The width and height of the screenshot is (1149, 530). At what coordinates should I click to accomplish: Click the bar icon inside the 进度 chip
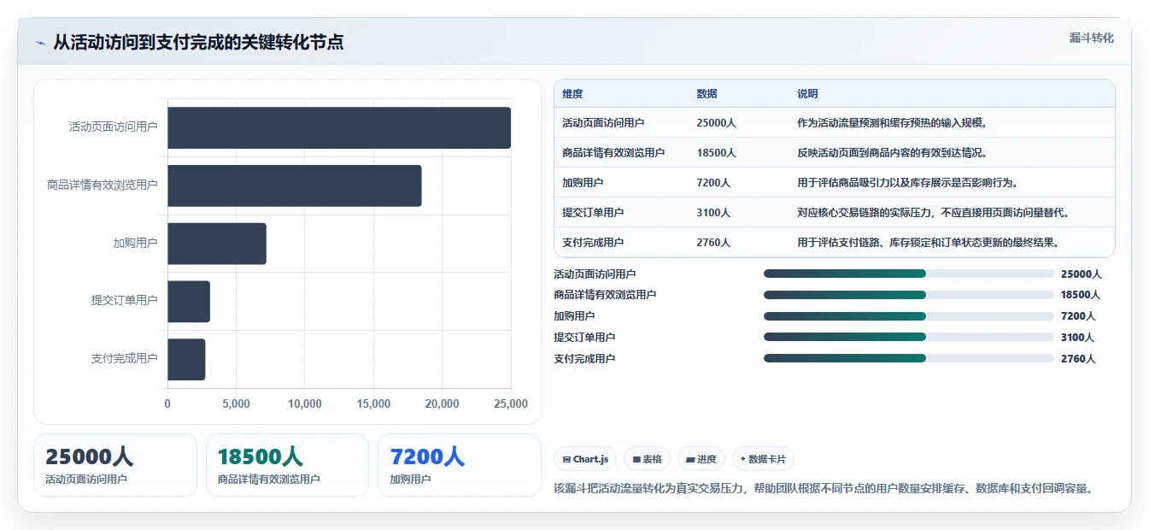coord(690,459)
